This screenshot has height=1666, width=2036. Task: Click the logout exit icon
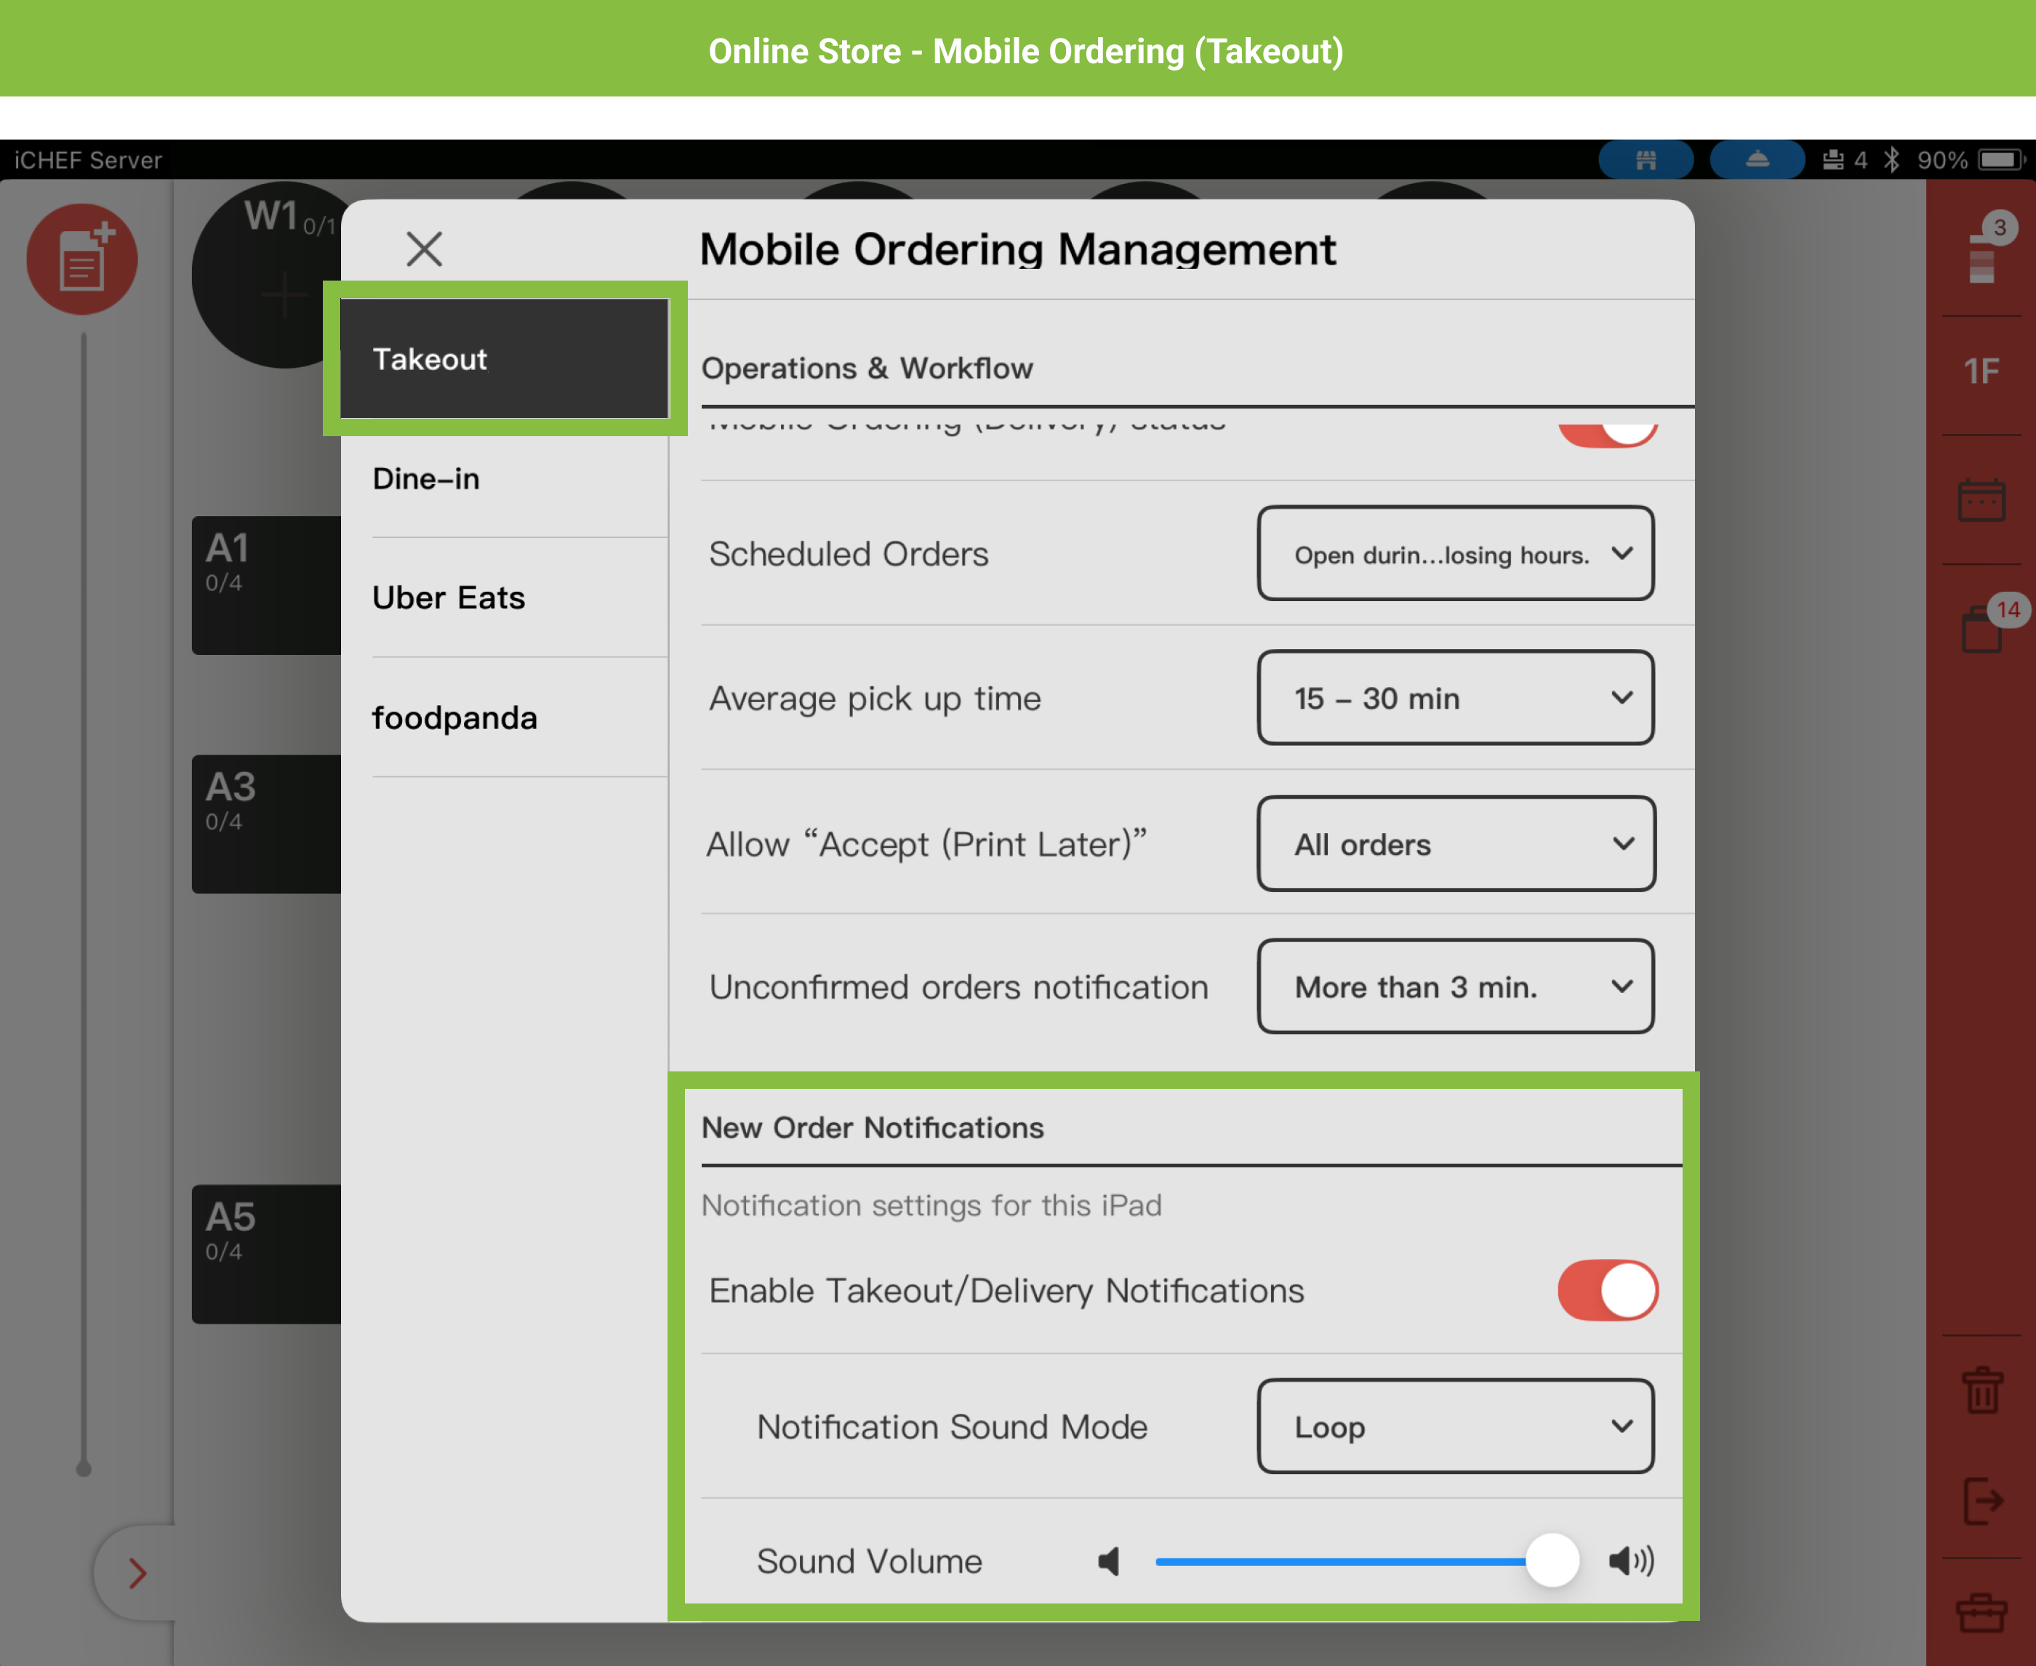[x=1981, y=1500]
